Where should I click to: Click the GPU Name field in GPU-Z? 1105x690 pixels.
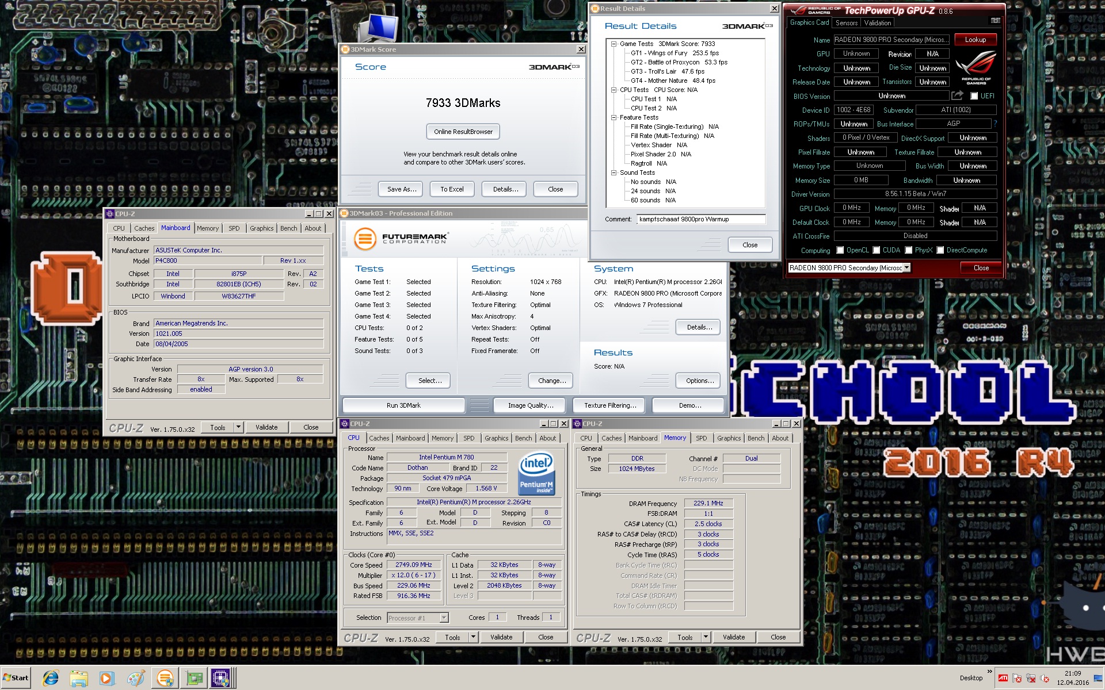892,40
